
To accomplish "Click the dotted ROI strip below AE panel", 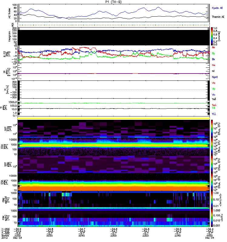I will point(114,25).
